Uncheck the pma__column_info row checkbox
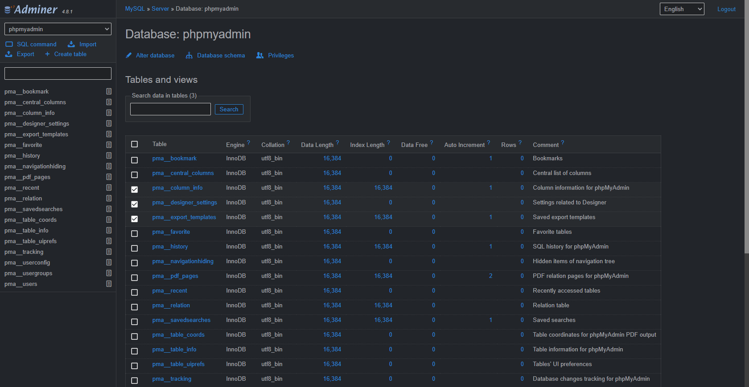Image resolution: width=749 pixels, height=387 pixels. (x=135, y=189)
